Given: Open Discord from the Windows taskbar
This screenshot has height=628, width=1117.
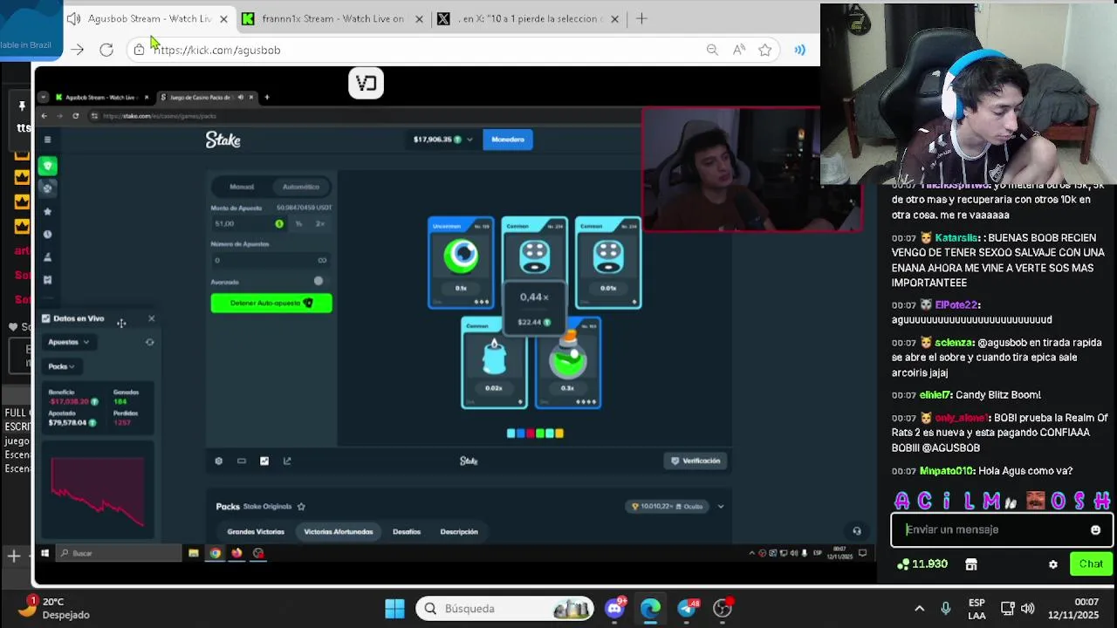Looking at the screenshot, I should click(615, 608).
